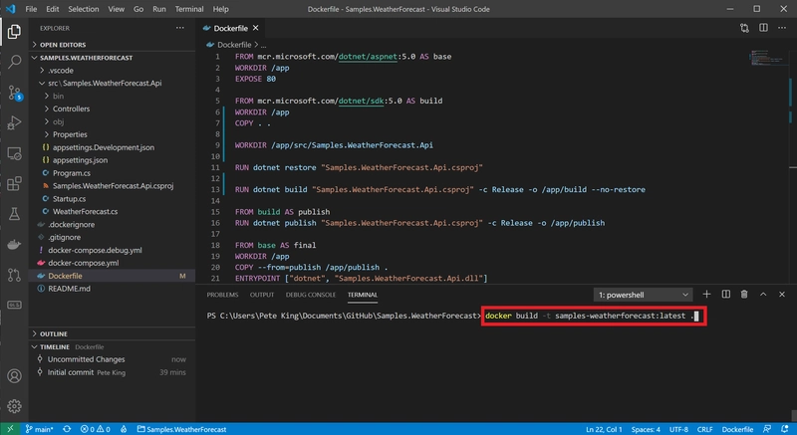
Task: Change Dockerfile language mode in status bar
Action: click(737, 429)
